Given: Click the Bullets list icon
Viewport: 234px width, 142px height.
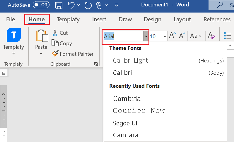Looking at the screenshot, I should pos(228,36).
